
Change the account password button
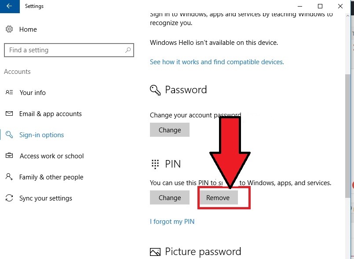click(170, 130)
